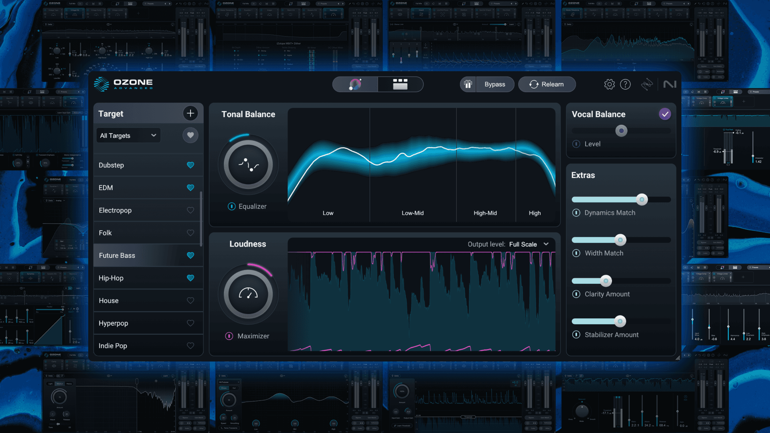Favorite the Hyperpop target
The width and height of the screenshot is (770, 433).
[190, 323]
